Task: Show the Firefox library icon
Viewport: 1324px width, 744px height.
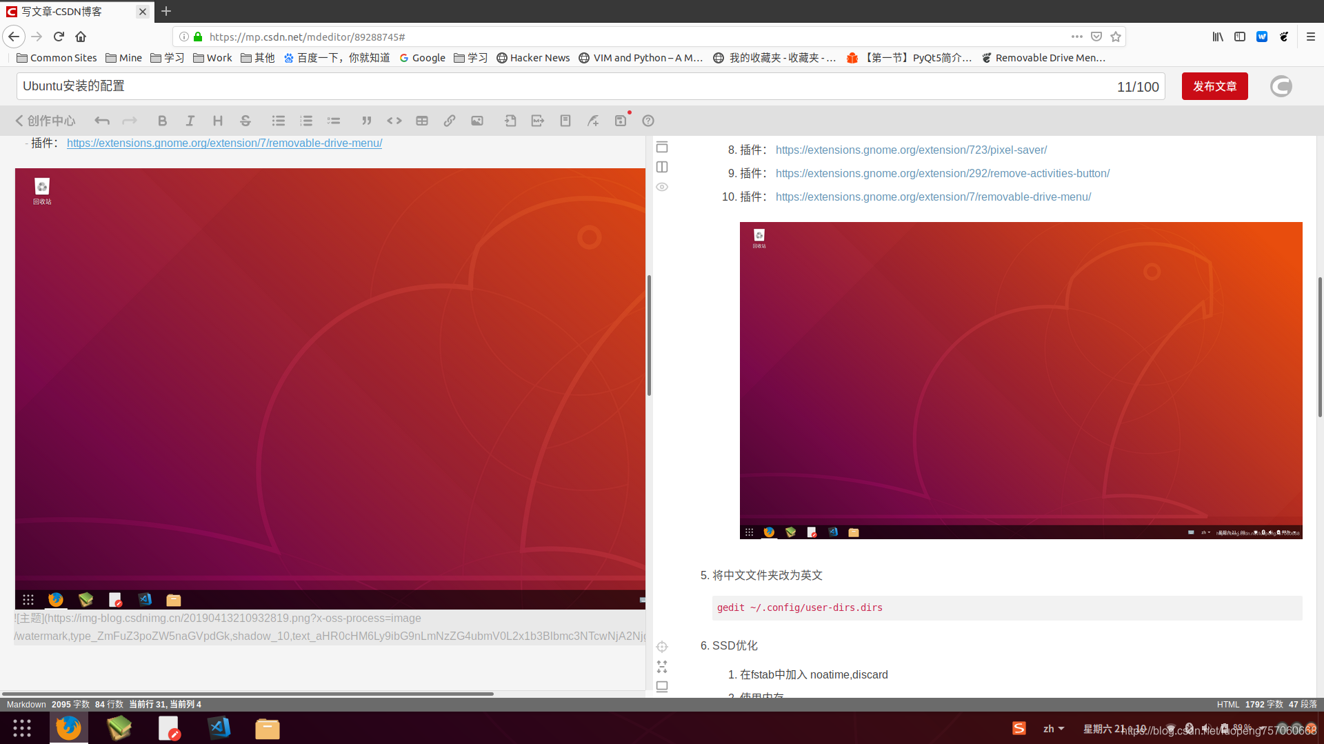Action: click(1218, 37)
